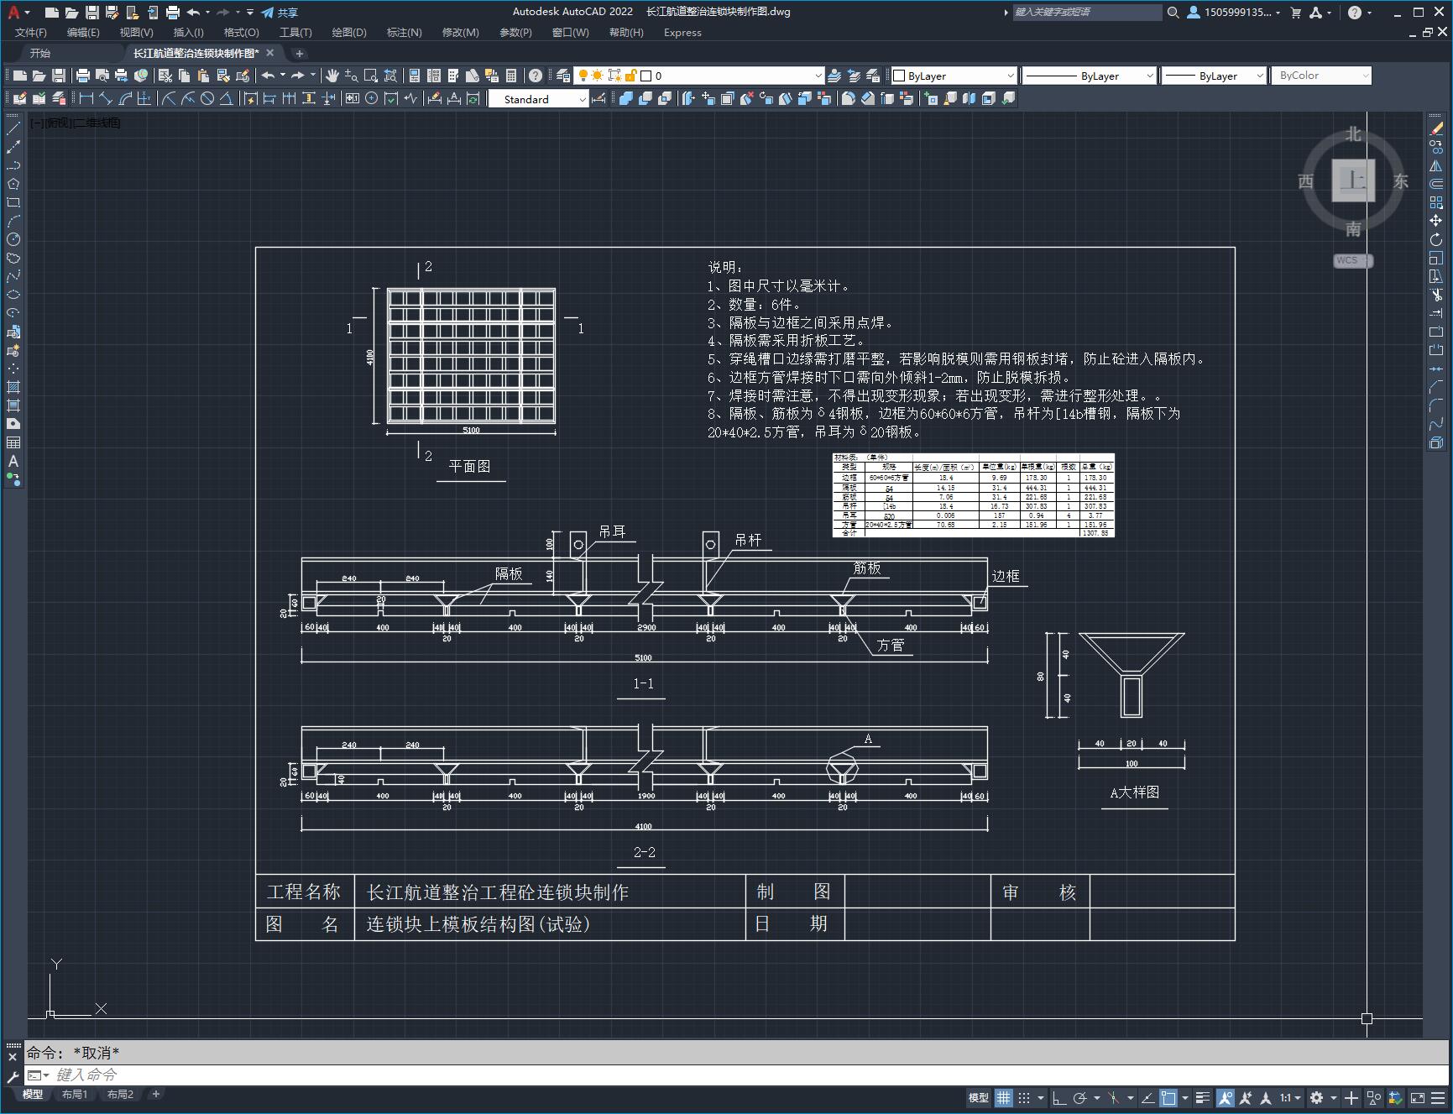Image resolution: width=1453 pixels, height=1114 pixels.
Task: Select the Linear dimension tool
Action: pyautogui.click(x=86, y=98)
